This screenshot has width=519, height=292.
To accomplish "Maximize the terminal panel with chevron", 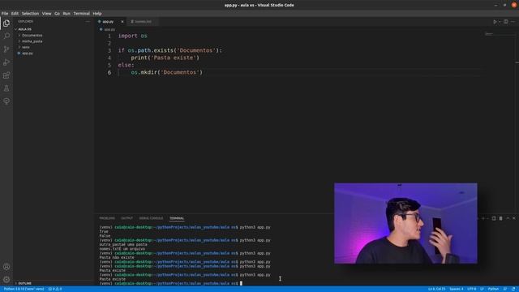I will (x=508, y=218).
